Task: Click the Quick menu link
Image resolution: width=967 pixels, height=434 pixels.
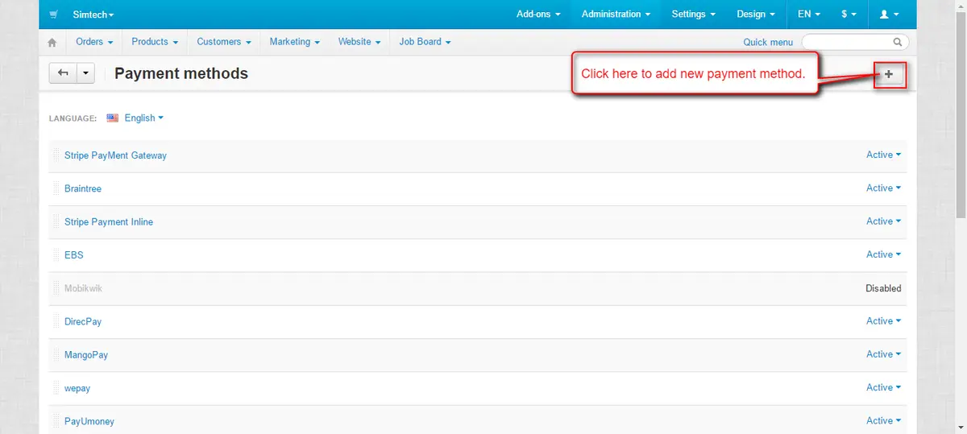Action: (767, 42)
